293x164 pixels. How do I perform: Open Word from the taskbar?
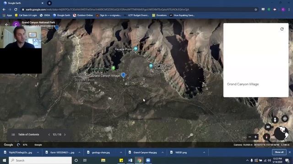(x=130, y=160)
